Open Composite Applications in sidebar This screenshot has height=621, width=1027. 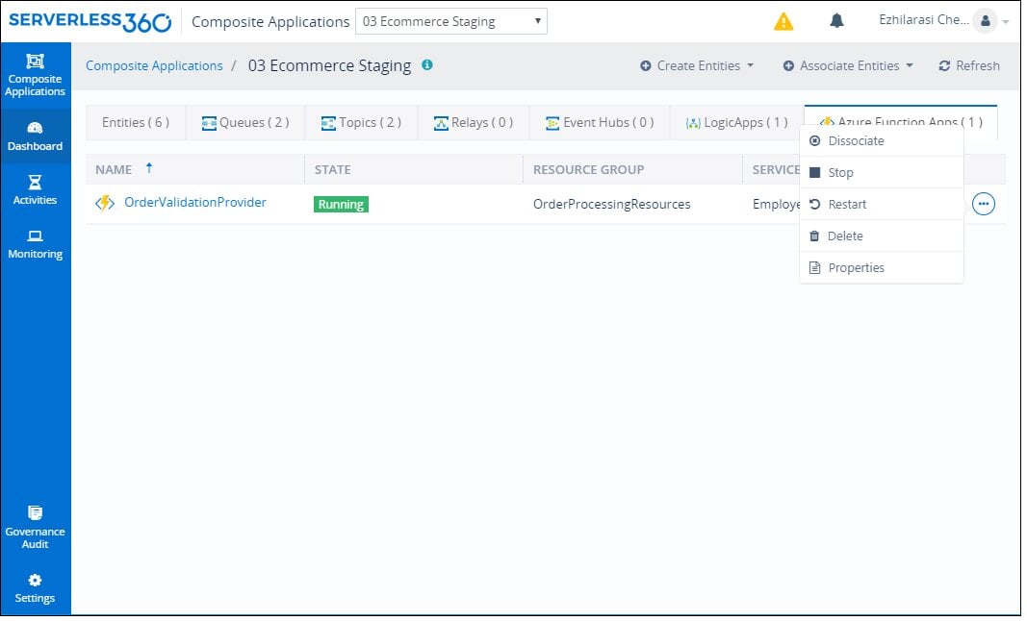[36, 75]
